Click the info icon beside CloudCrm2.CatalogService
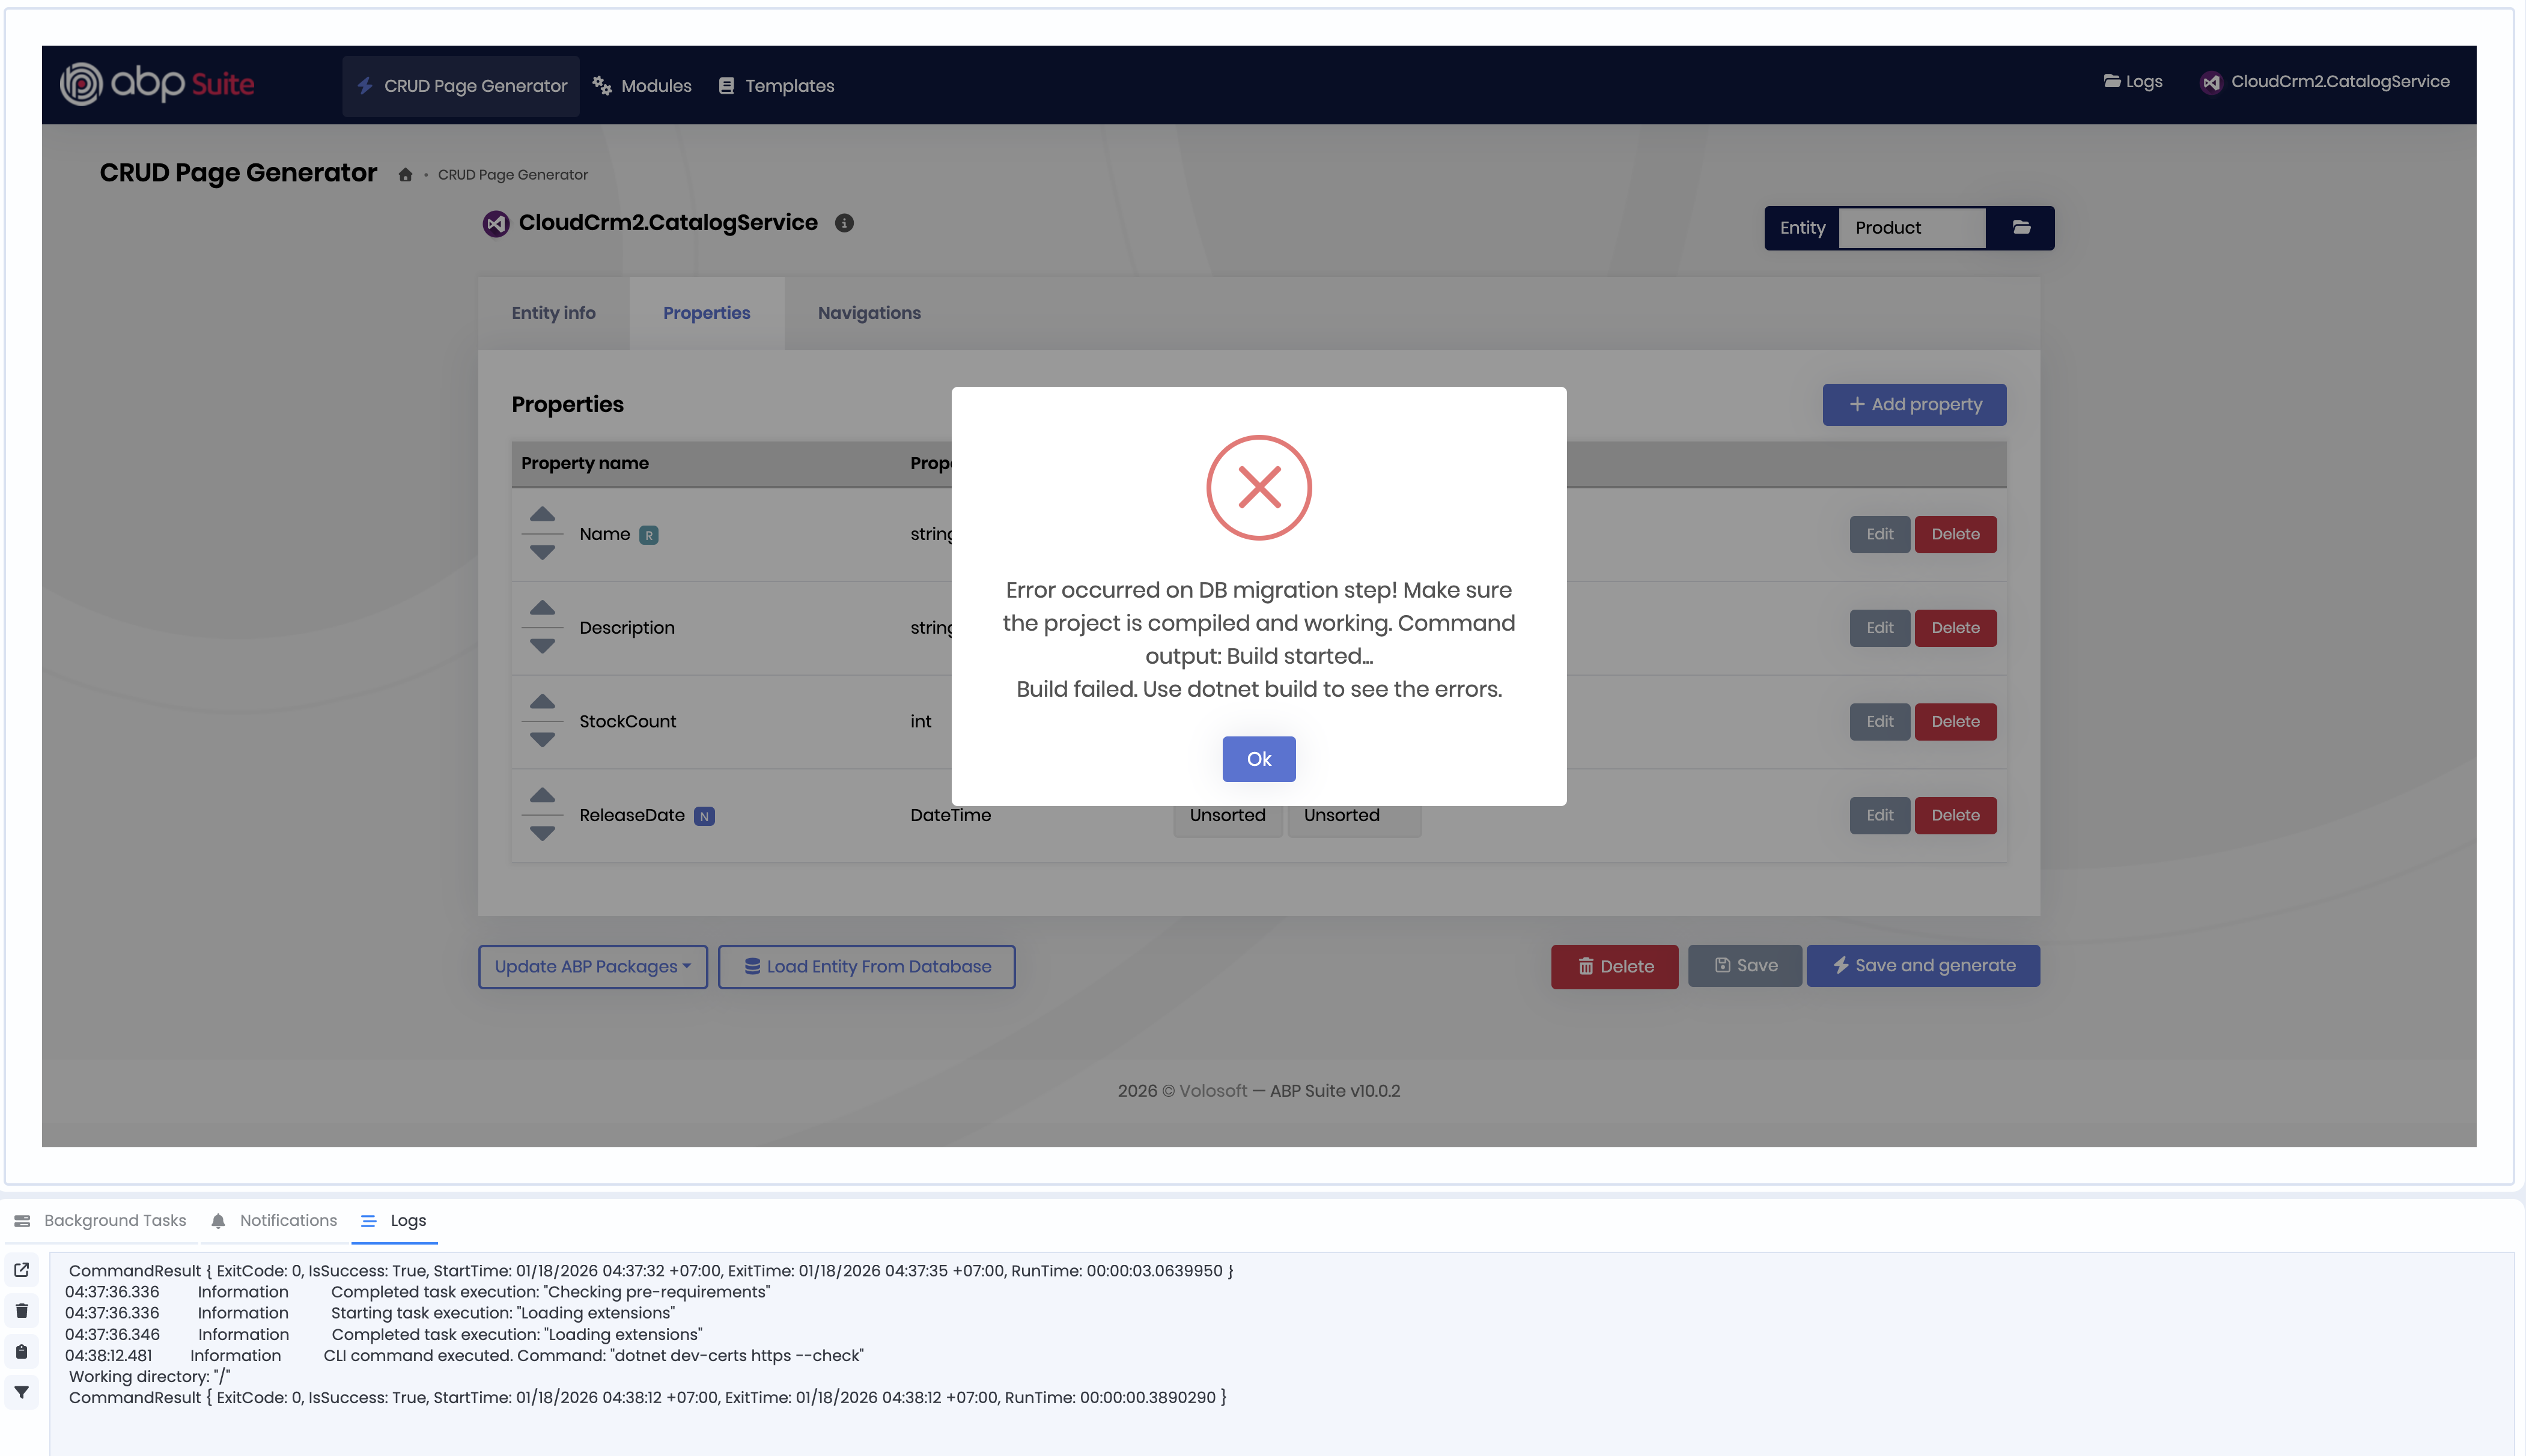The height and width of the screenshot is (1456, 2526). 844,223
